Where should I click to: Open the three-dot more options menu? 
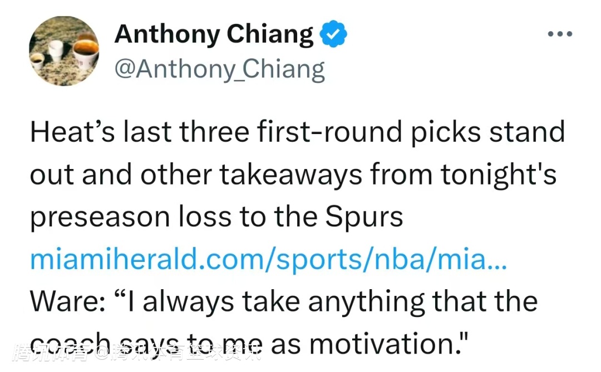coord(560,34)
